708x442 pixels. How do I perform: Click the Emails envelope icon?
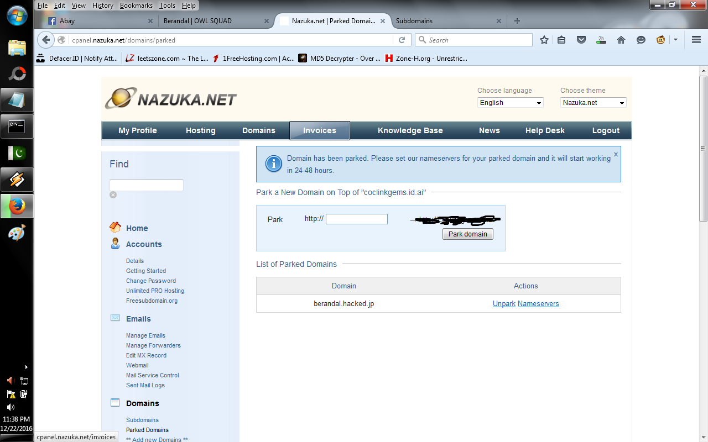tap(115, 318)
